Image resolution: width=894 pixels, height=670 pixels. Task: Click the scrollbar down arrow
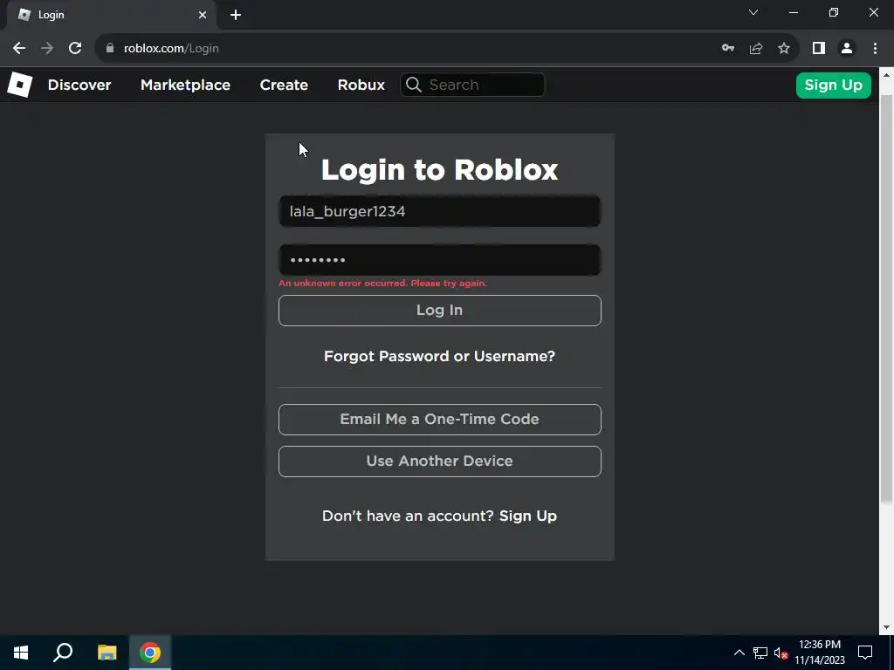886,627
